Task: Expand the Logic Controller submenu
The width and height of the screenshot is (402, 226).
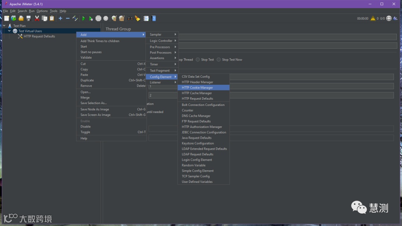Action: pyautogui.click(x=162, y=41)
